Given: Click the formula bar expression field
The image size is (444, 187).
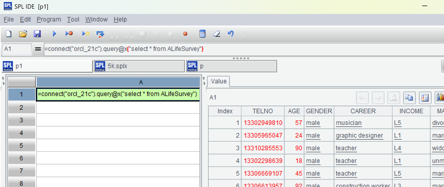Looking at the screenshot, I should pyautogui.click(x=241, y=49).
